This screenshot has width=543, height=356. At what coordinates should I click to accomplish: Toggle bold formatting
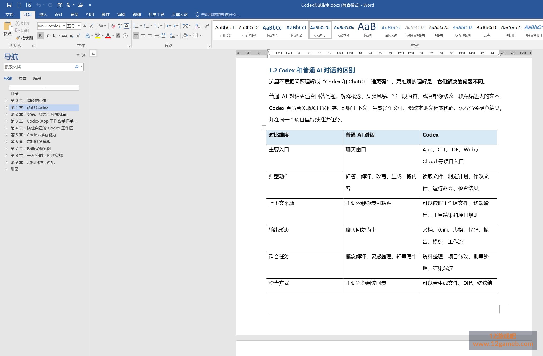click(40, 36)
